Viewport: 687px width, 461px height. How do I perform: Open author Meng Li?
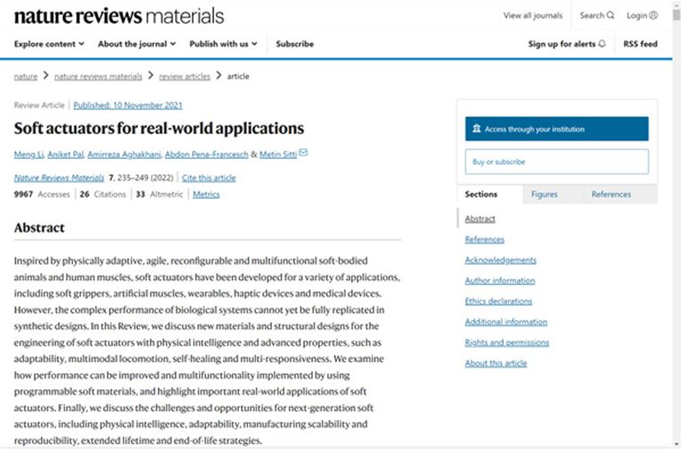[29, 155]
